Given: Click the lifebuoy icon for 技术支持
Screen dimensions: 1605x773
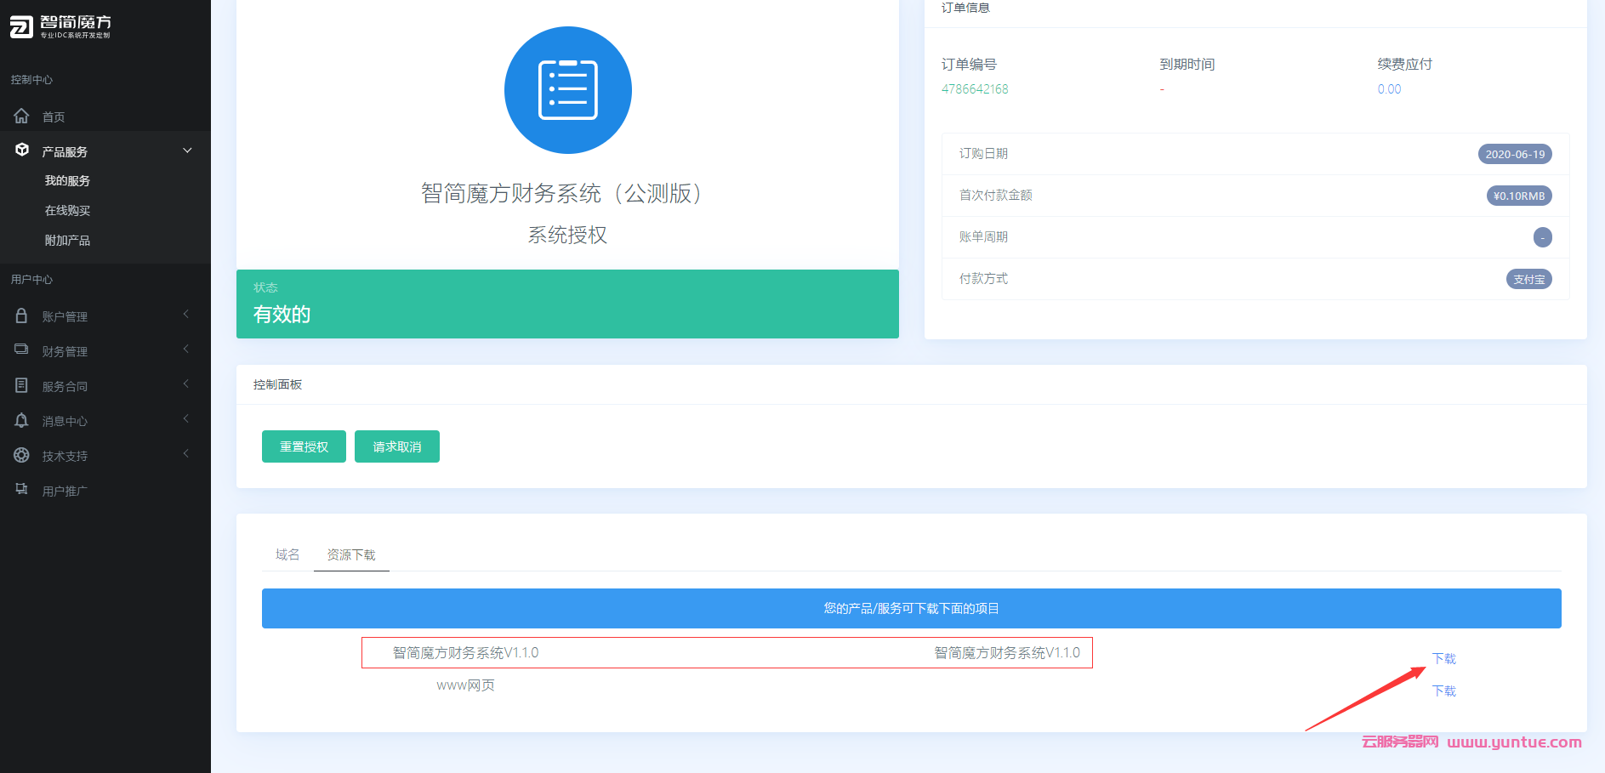Looking at the screenshot, I should click(x=22, y=455).
